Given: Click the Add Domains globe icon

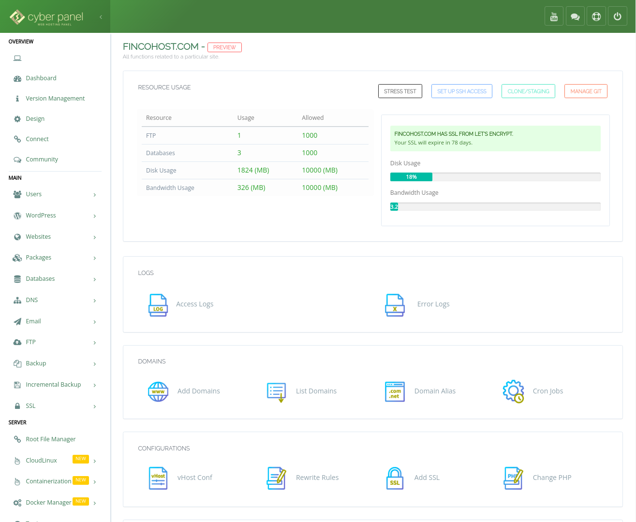Looking at the screenshot, I should pos(158,391).
